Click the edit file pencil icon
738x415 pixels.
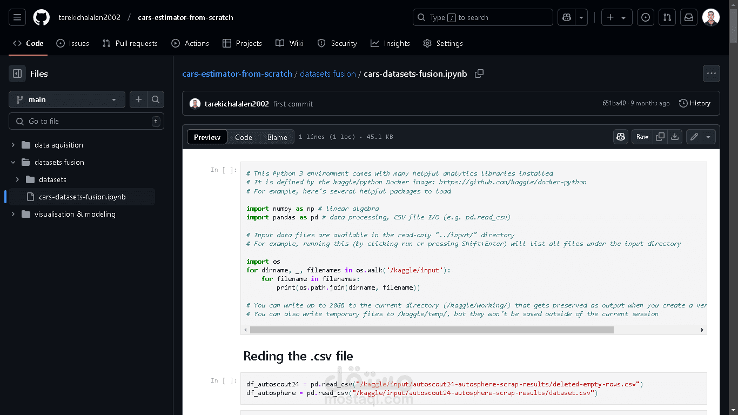point(694,137)
